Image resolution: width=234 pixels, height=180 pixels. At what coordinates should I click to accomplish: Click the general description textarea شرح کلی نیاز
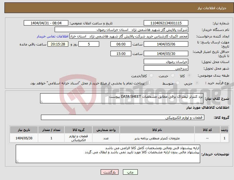coord(122,98)
